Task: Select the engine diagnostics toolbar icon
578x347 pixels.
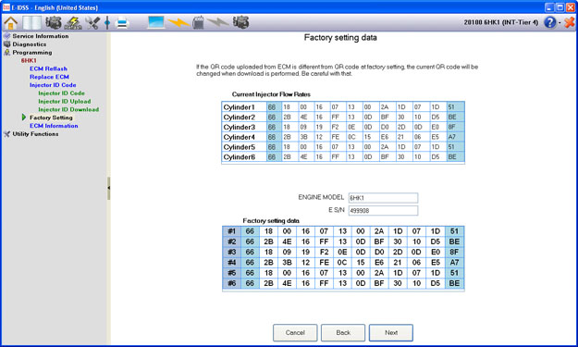Action: (x=54, y=22)
